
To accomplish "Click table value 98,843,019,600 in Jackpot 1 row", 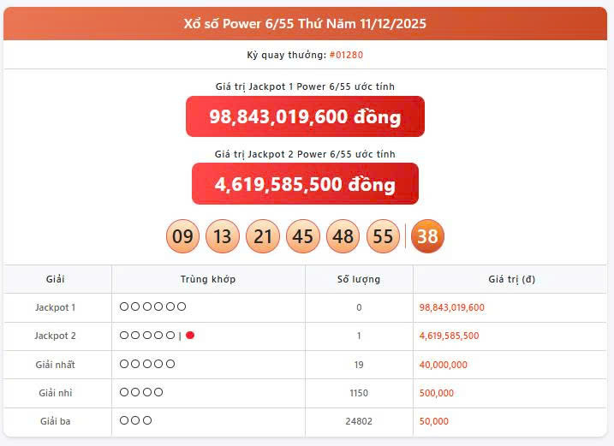I will point(452,307).
